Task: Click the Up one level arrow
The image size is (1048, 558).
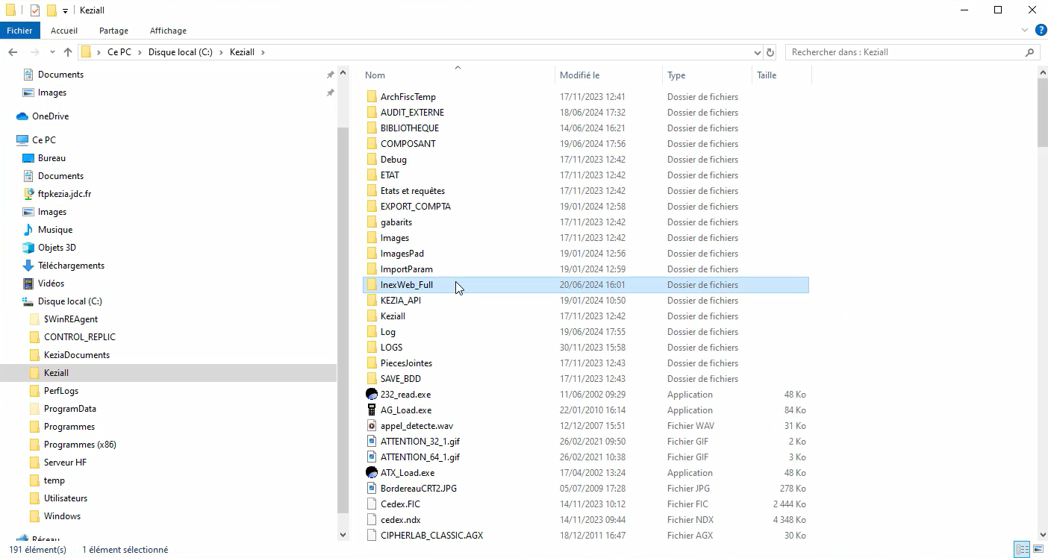Action: [x=68, y=52]
